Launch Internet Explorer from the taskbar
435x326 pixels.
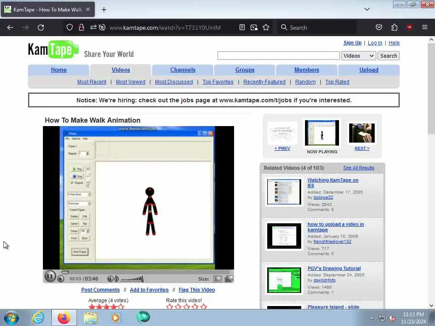(x=38, y=318)
